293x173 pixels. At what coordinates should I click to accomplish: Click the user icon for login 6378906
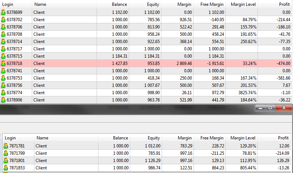coord(3,100)
